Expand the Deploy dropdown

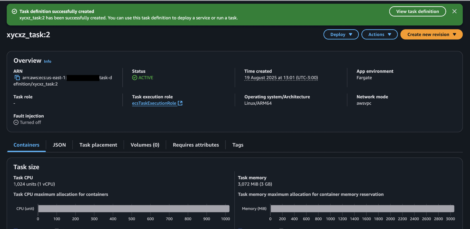point(341,34)
